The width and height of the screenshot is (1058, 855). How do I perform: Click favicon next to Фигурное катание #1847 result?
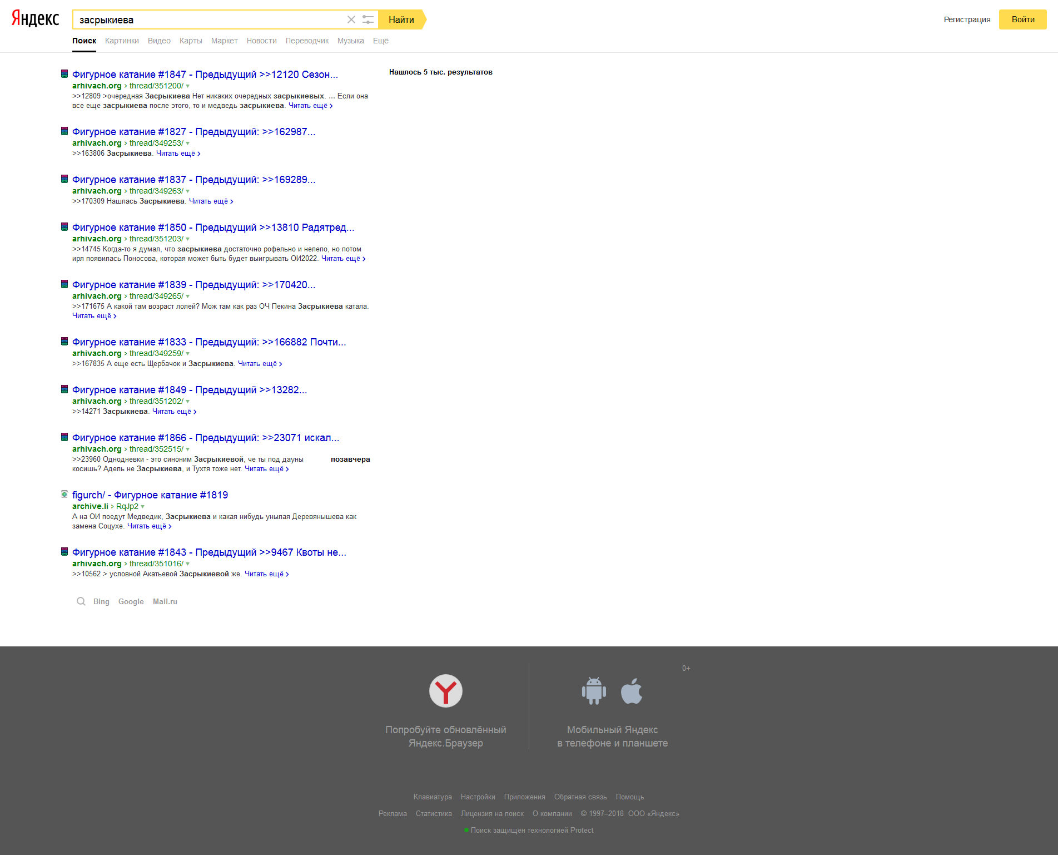pyautogui.click(x=64, y=73)
